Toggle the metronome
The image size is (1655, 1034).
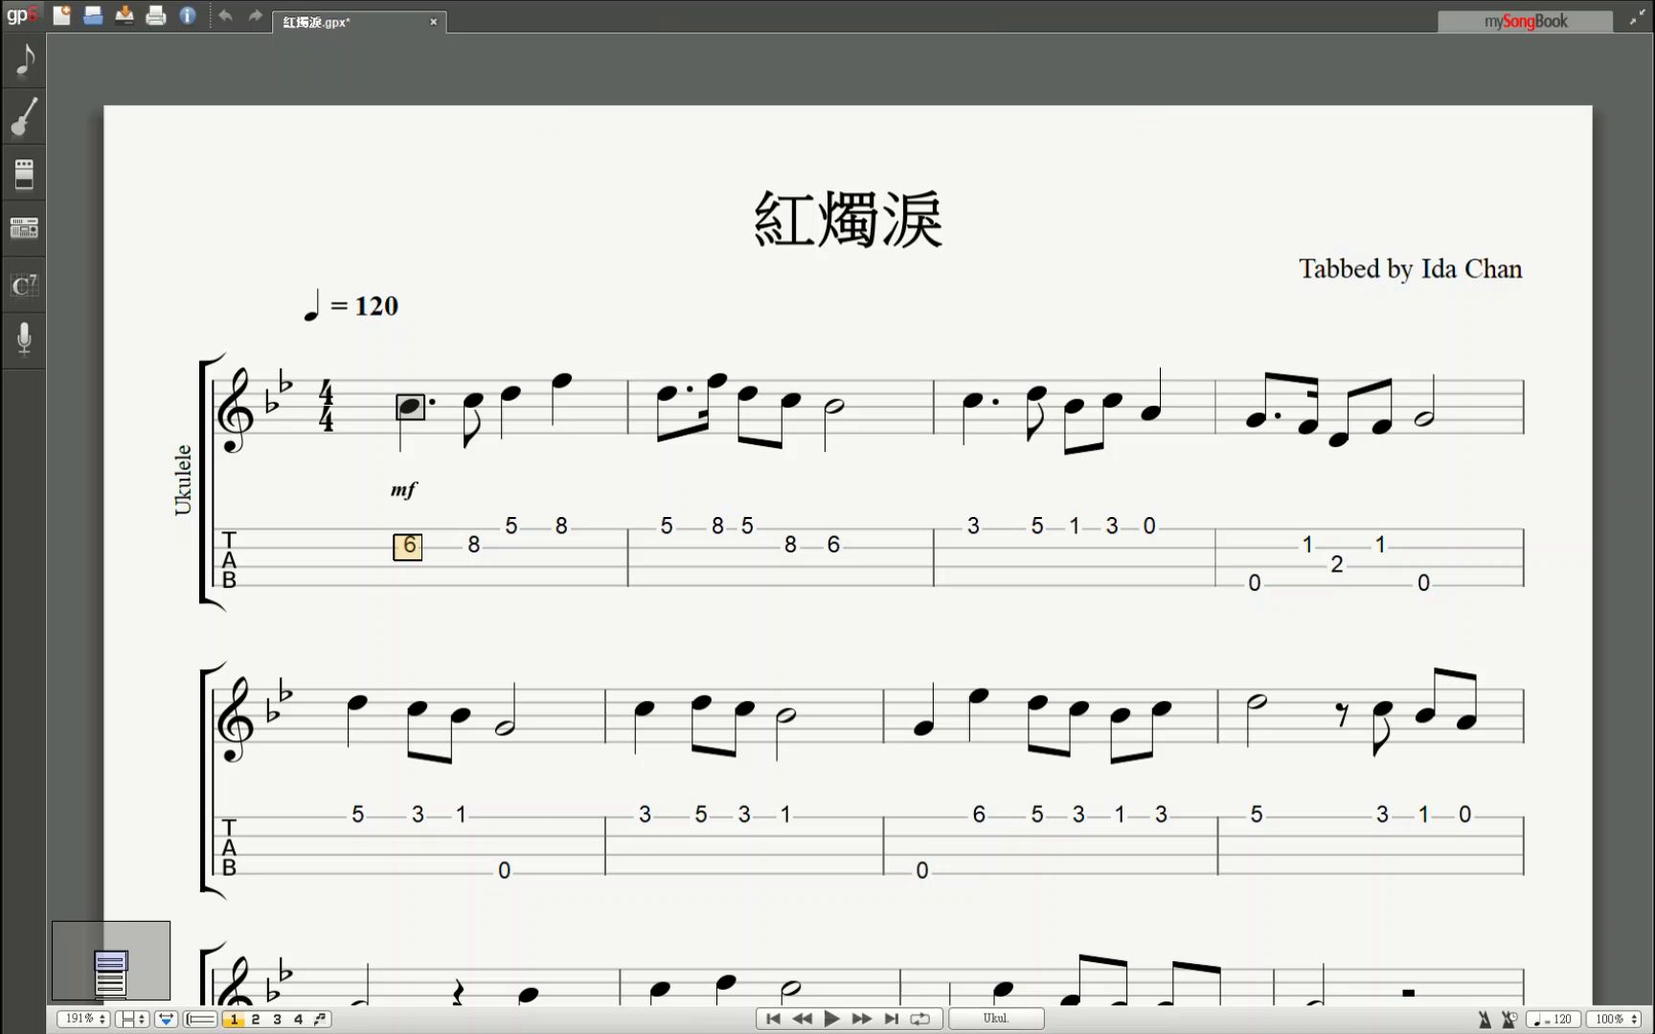1485,1020
